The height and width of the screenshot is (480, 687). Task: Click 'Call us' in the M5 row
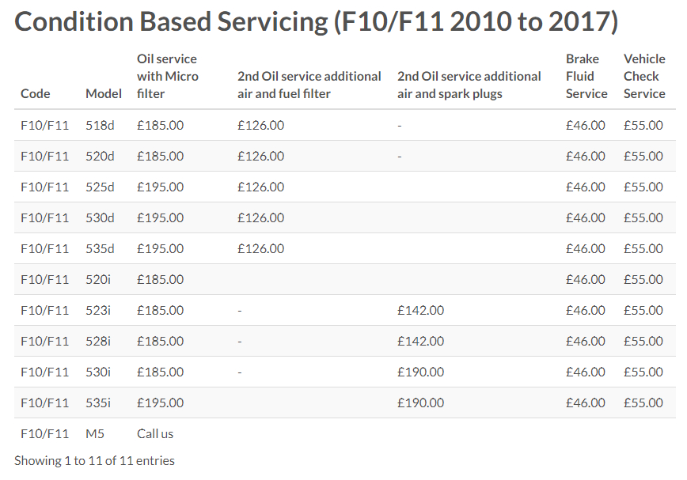pos(155,433)
